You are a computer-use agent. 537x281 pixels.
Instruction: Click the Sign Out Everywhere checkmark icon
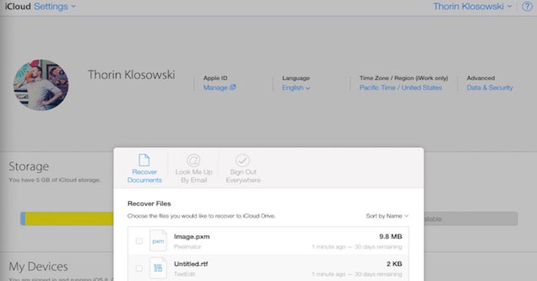tap(243, 160)
